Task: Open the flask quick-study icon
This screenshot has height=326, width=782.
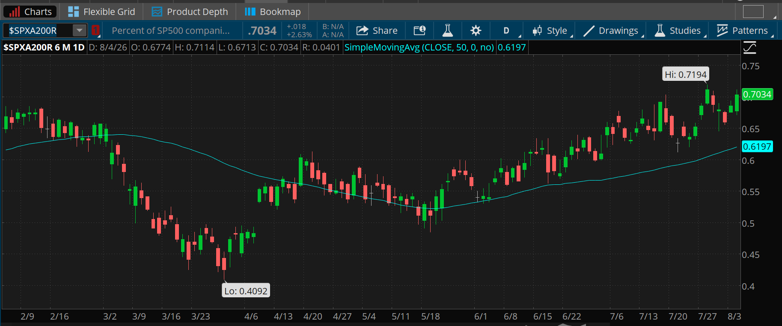Action: pos(447,30)
